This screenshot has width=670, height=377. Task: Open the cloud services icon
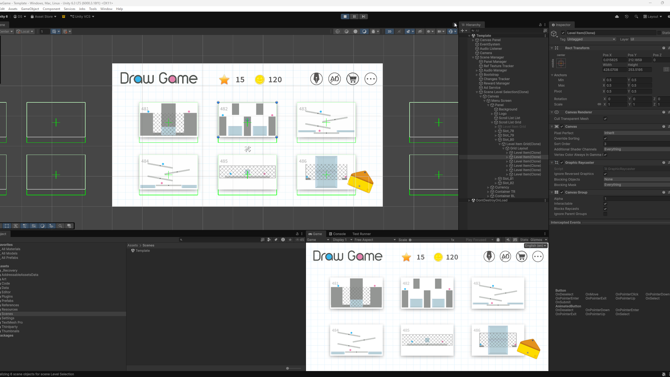point(617,16)
